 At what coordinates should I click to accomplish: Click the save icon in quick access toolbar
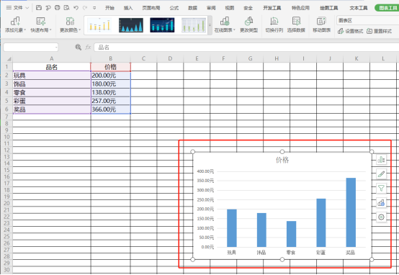coord(39,8)
